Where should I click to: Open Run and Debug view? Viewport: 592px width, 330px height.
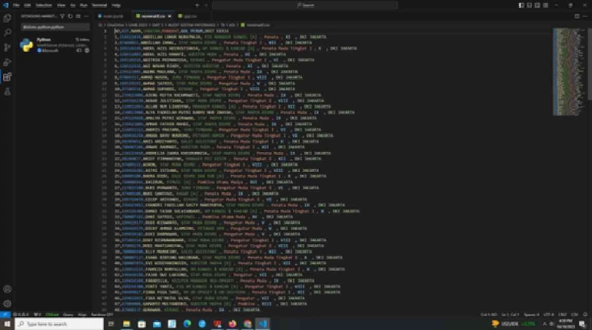point(7,61)
